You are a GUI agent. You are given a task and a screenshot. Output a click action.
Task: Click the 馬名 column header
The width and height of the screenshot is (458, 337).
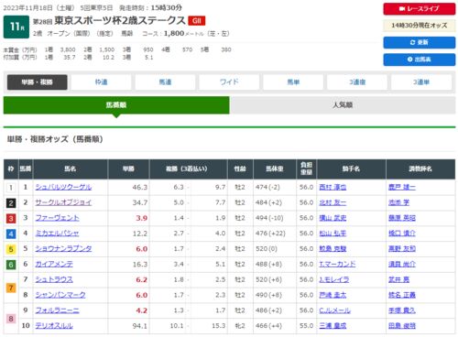[71, 168]
